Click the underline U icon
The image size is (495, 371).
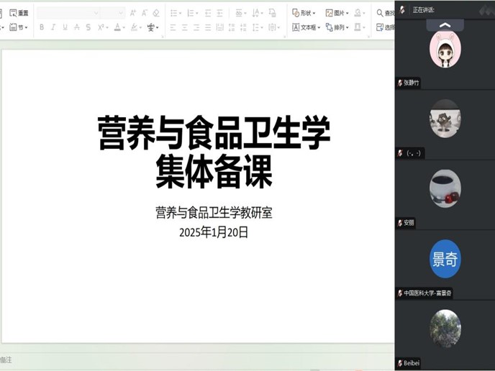65,27
